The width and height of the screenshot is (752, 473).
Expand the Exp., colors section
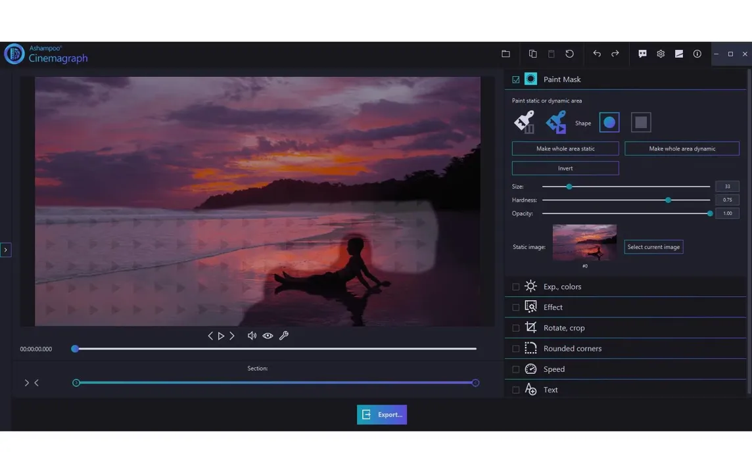pyautogui.click(x=625, y=286)
